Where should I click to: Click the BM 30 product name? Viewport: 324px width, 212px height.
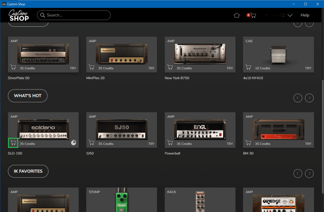click(248, 153)
